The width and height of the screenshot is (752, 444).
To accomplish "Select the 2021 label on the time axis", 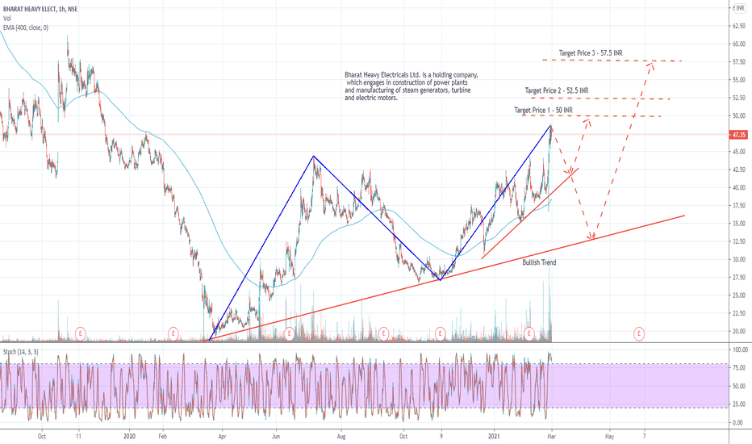I will point(495,436).
